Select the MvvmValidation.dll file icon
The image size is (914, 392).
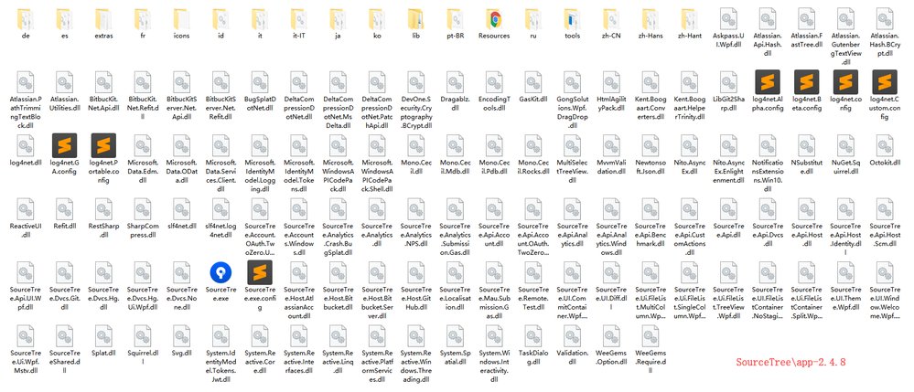611,145
